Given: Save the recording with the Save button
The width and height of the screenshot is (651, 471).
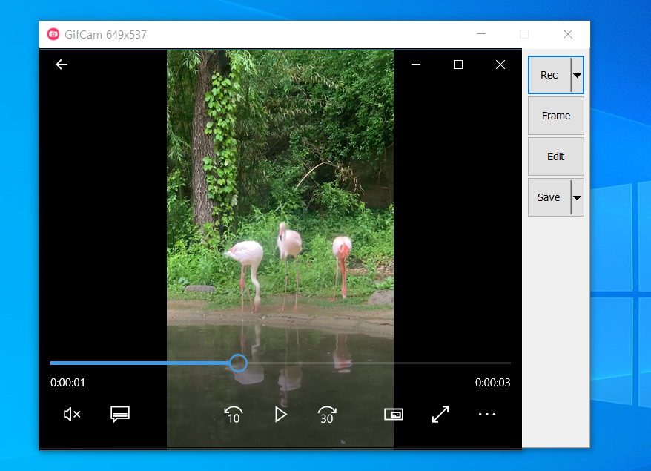Looking at the screenshot, I should click(x=549, y=197).
